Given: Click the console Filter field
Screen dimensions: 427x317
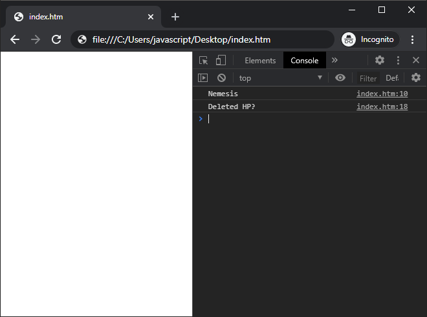Looking at the screenshot, I should [x=368, y=78].
